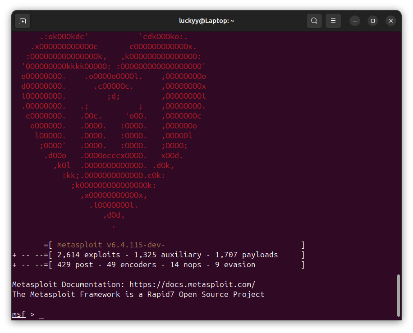The width and height of the screenshot is (413, 333).
Task: Click the 429 post count
Action: pyautogui.click(x=75, y=265)
